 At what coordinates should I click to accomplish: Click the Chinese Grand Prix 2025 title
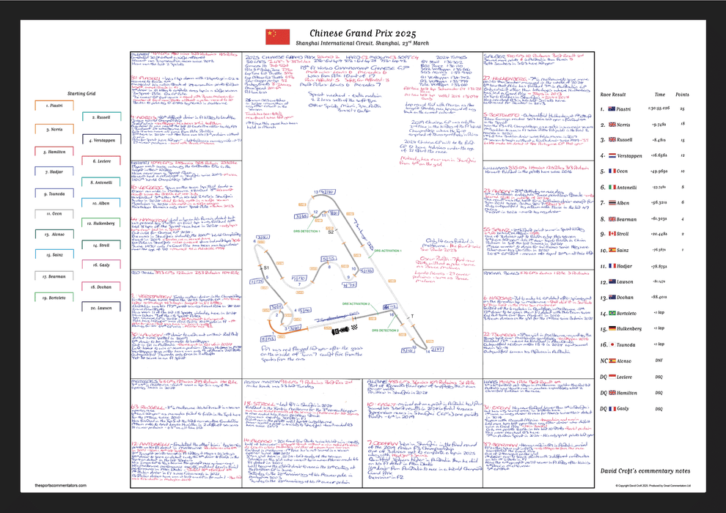click(362, 33)
